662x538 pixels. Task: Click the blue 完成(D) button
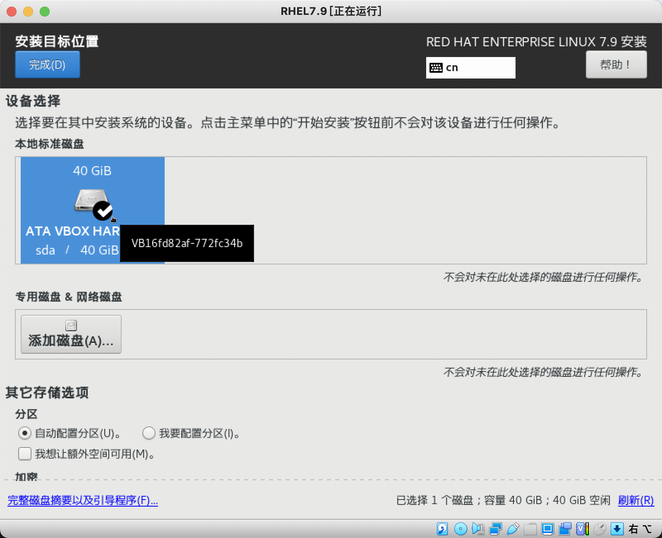[x=48, y=64]
